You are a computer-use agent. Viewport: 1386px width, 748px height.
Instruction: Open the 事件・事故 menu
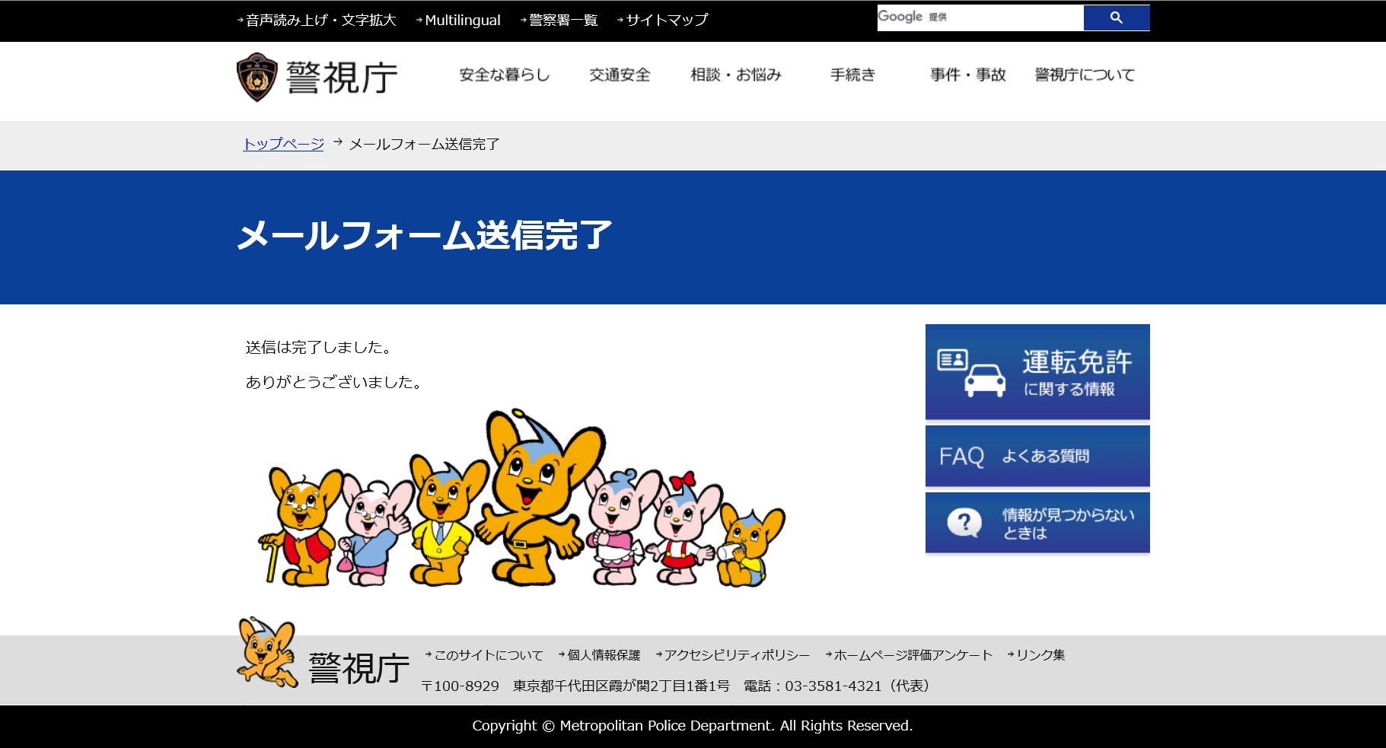point(967,75)
